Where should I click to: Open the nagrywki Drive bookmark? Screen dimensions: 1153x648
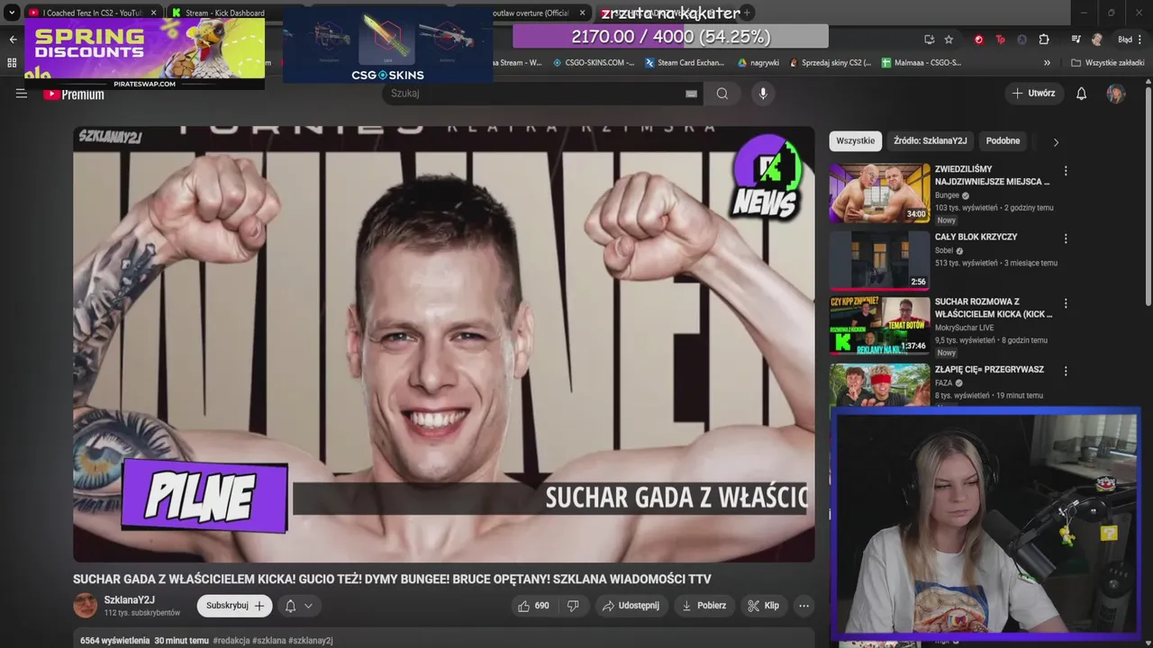tap(758, 63)
